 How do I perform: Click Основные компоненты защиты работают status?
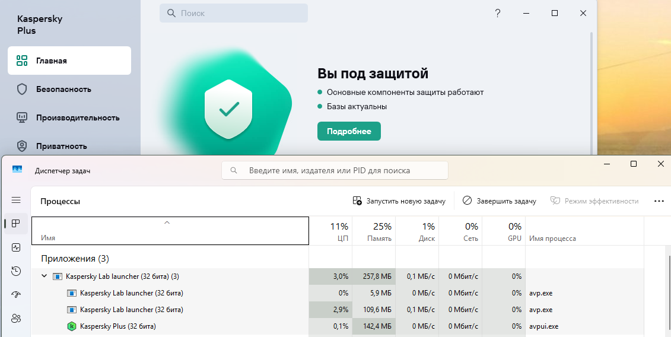405,92
